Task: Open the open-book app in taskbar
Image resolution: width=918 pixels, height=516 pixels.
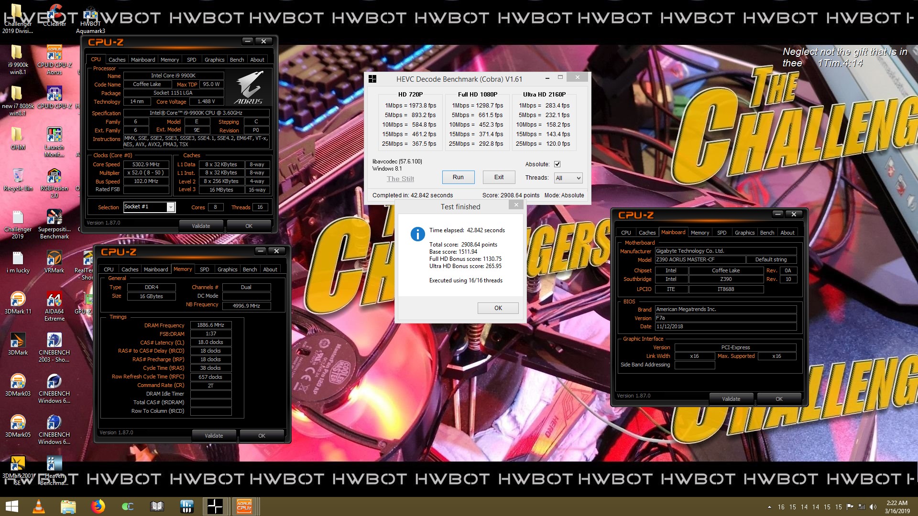Action: point(157,506)
